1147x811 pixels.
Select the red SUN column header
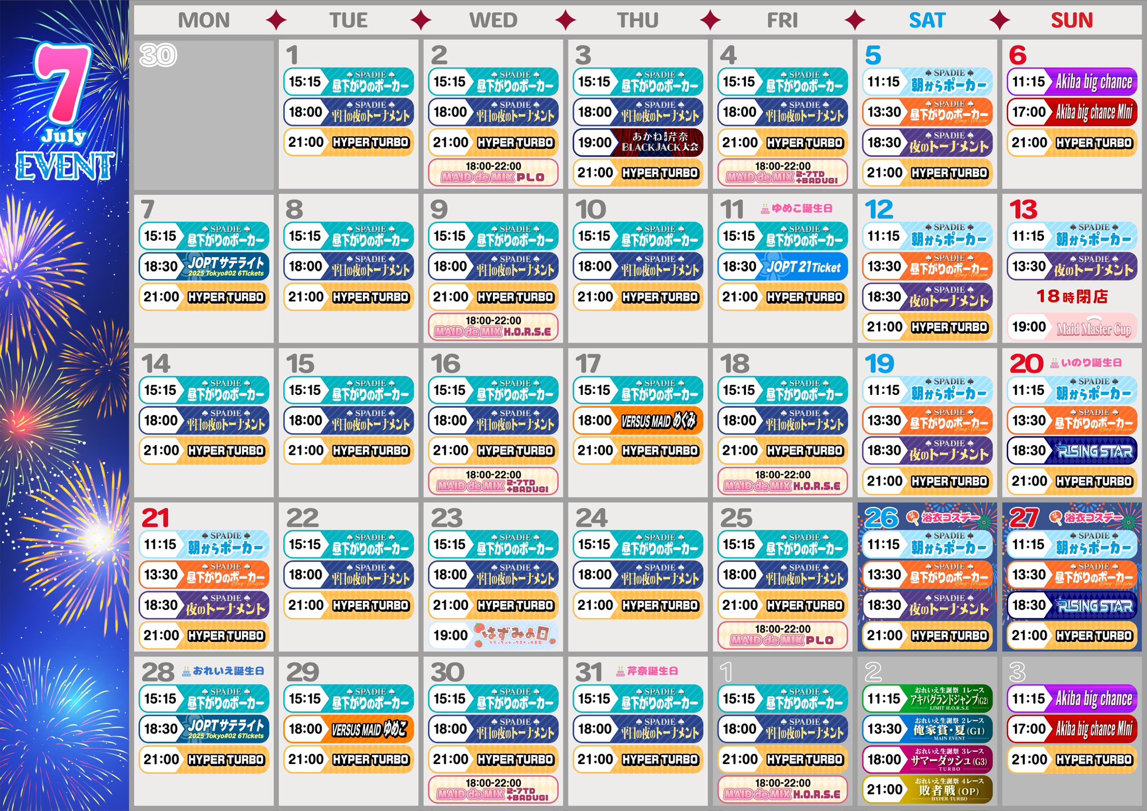[1072, 21]
